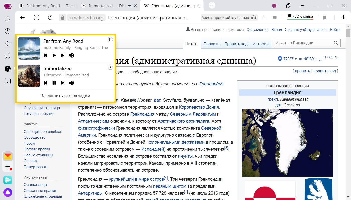This screenshot has height=200, width=351.
Task: Open Yandex Mail sidebar icon
Action: coord(8,157)
